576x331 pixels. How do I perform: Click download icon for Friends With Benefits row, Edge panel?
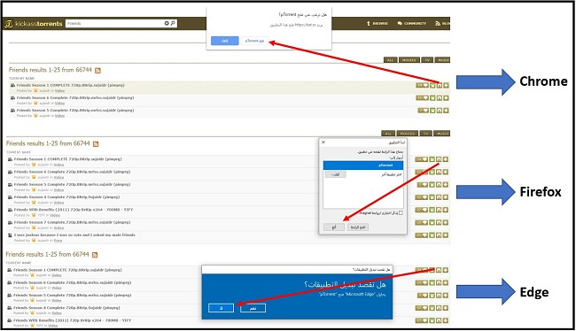tap(445, 320)
